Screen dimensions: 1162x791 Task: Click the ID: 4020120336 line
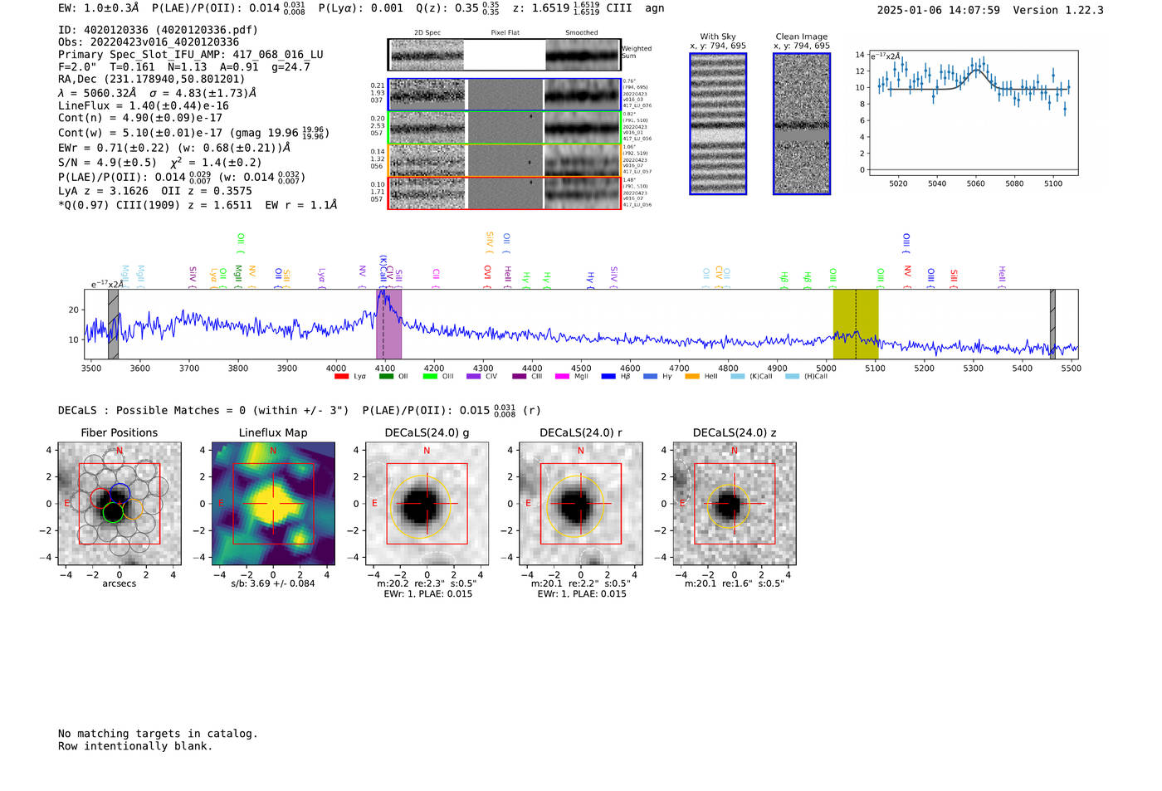click(158, 30)
